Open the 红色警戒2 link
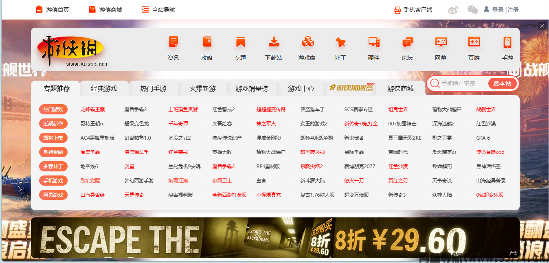549x263 pixels. tap(224, 110)
